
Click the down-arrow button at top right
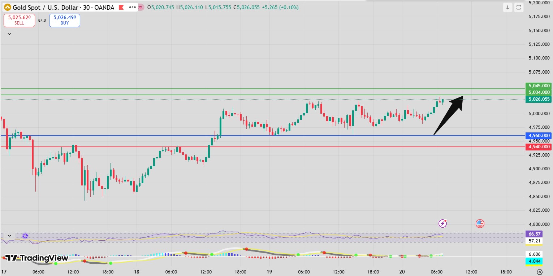pos(508,7)
